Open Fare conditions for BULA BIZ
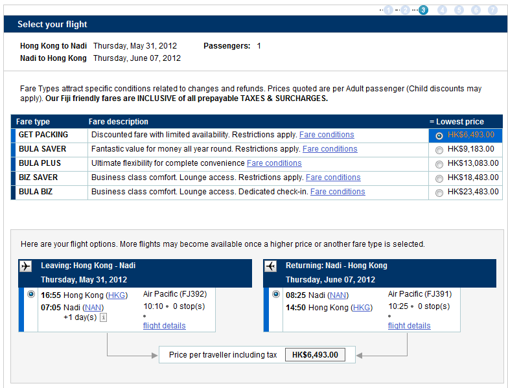Viewport: 508px width, 388px height. (338, 192)
